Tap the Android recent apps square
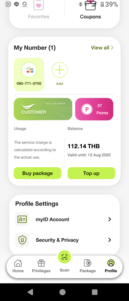This screenshot has width=129, height=301. [x=95, y=292]
